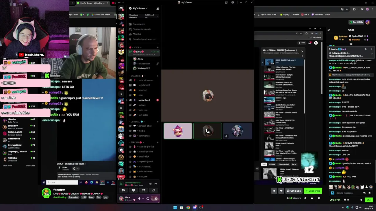Expand the pinned message chevron in chat
Viewport: 376px width, 211px height.
click(x=372, y=54)
